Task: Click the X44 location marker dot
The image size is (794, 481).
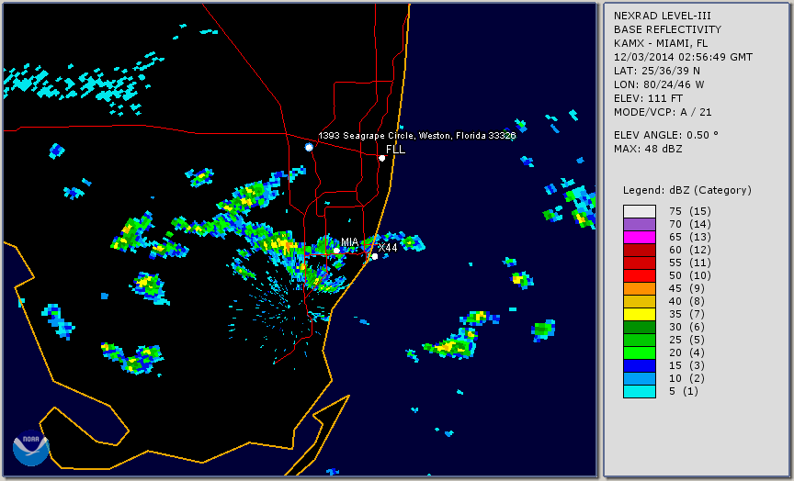Action: click(375, 256)
